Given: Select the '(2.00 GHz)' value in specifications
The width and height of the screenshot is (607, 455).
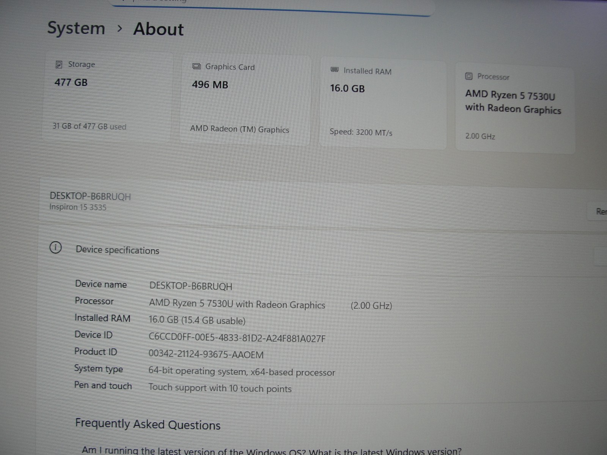Looking at the screenshot, I should coord(371,306).
